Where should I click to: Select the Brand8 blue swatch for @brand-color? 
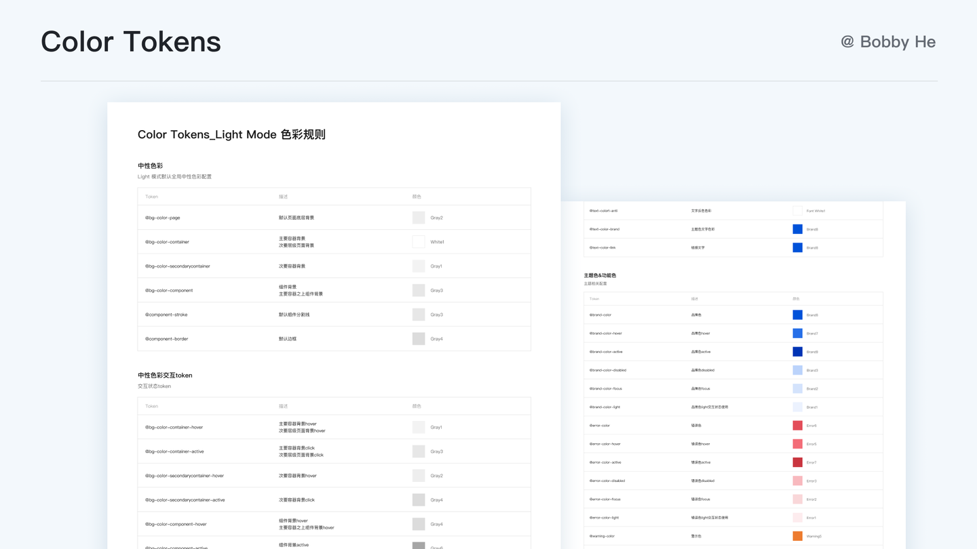(x=797, y=314)
